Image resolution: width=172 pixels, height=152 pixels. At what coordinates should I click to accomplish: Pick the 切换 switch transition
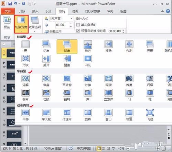[46, 95]
